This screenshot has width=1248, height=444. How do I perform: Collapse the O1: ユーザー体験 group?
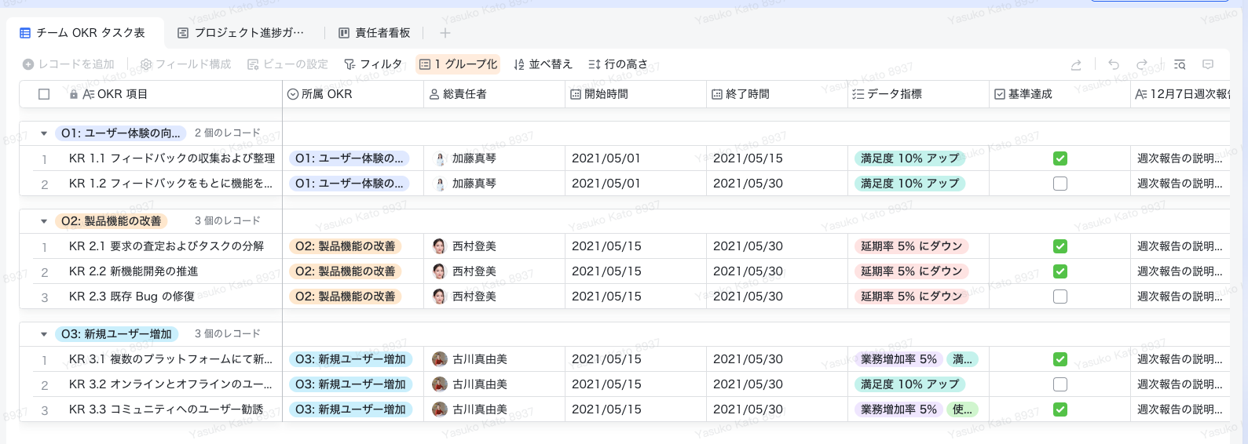(44, 133)
